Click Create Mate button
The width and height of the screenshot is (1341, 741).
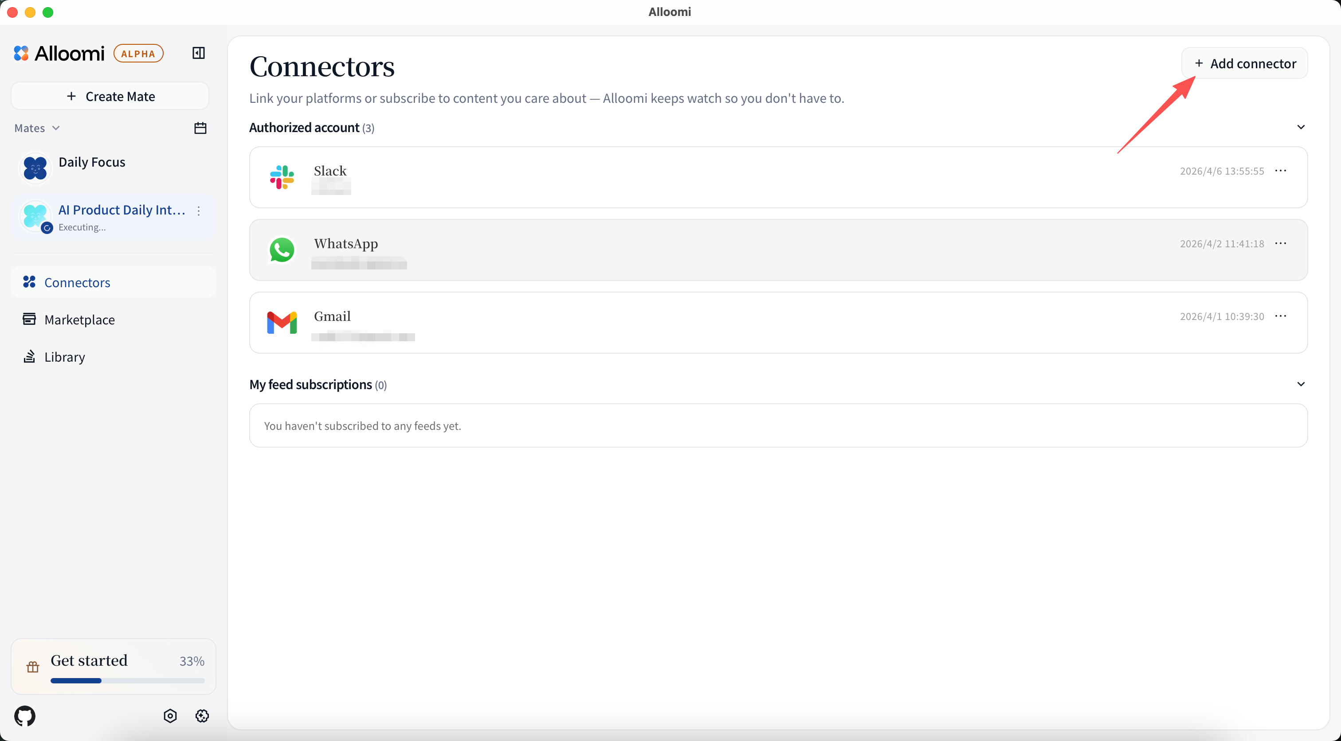tap(110, 96)
